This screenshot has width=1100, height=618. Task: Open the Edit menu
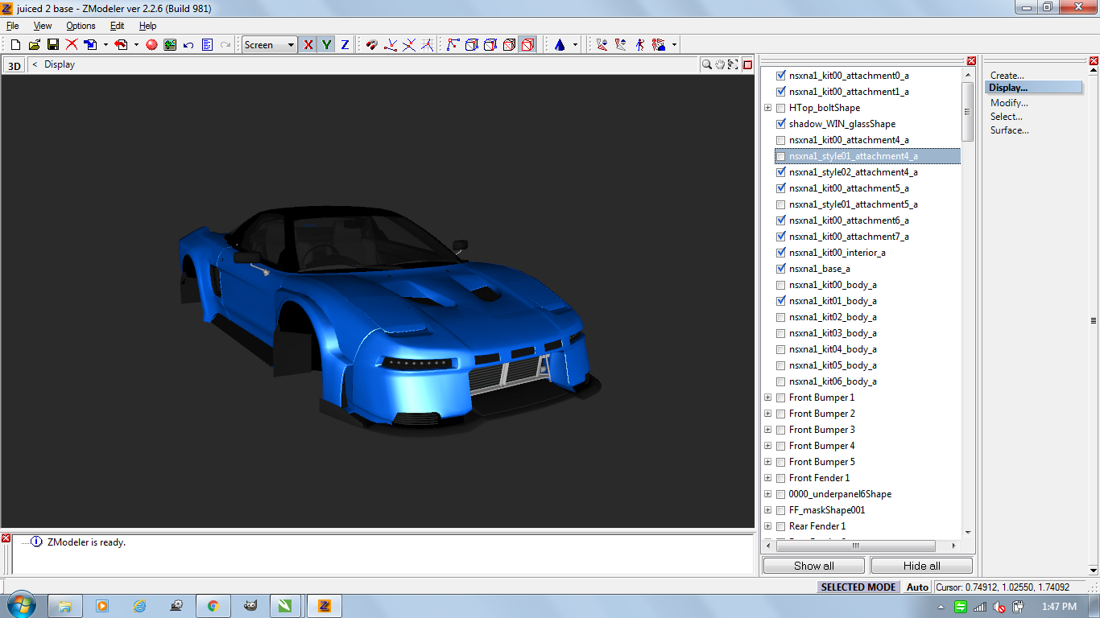click(x=117, y=26)
